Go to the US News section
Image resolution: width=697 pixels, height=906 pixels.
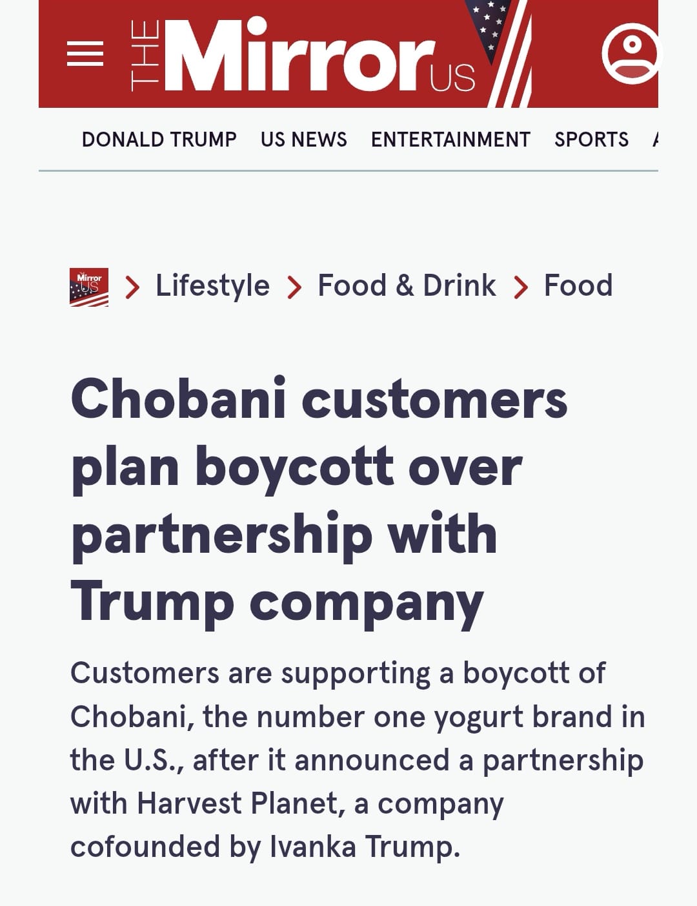[304, 139]
